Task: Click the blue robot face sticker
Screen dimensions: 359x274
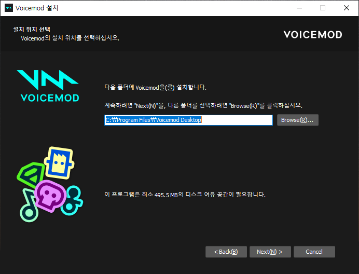Action: click(x=59, y=163)
